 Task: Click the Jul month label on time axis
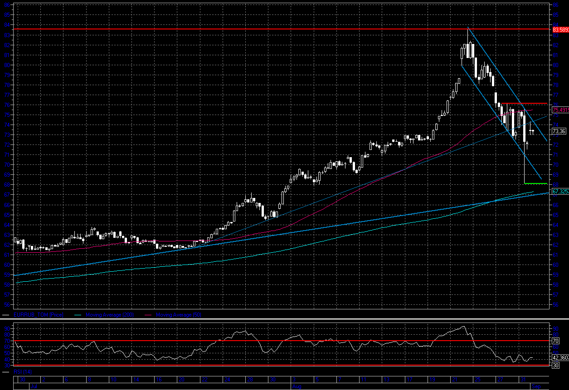coord(33,387)
